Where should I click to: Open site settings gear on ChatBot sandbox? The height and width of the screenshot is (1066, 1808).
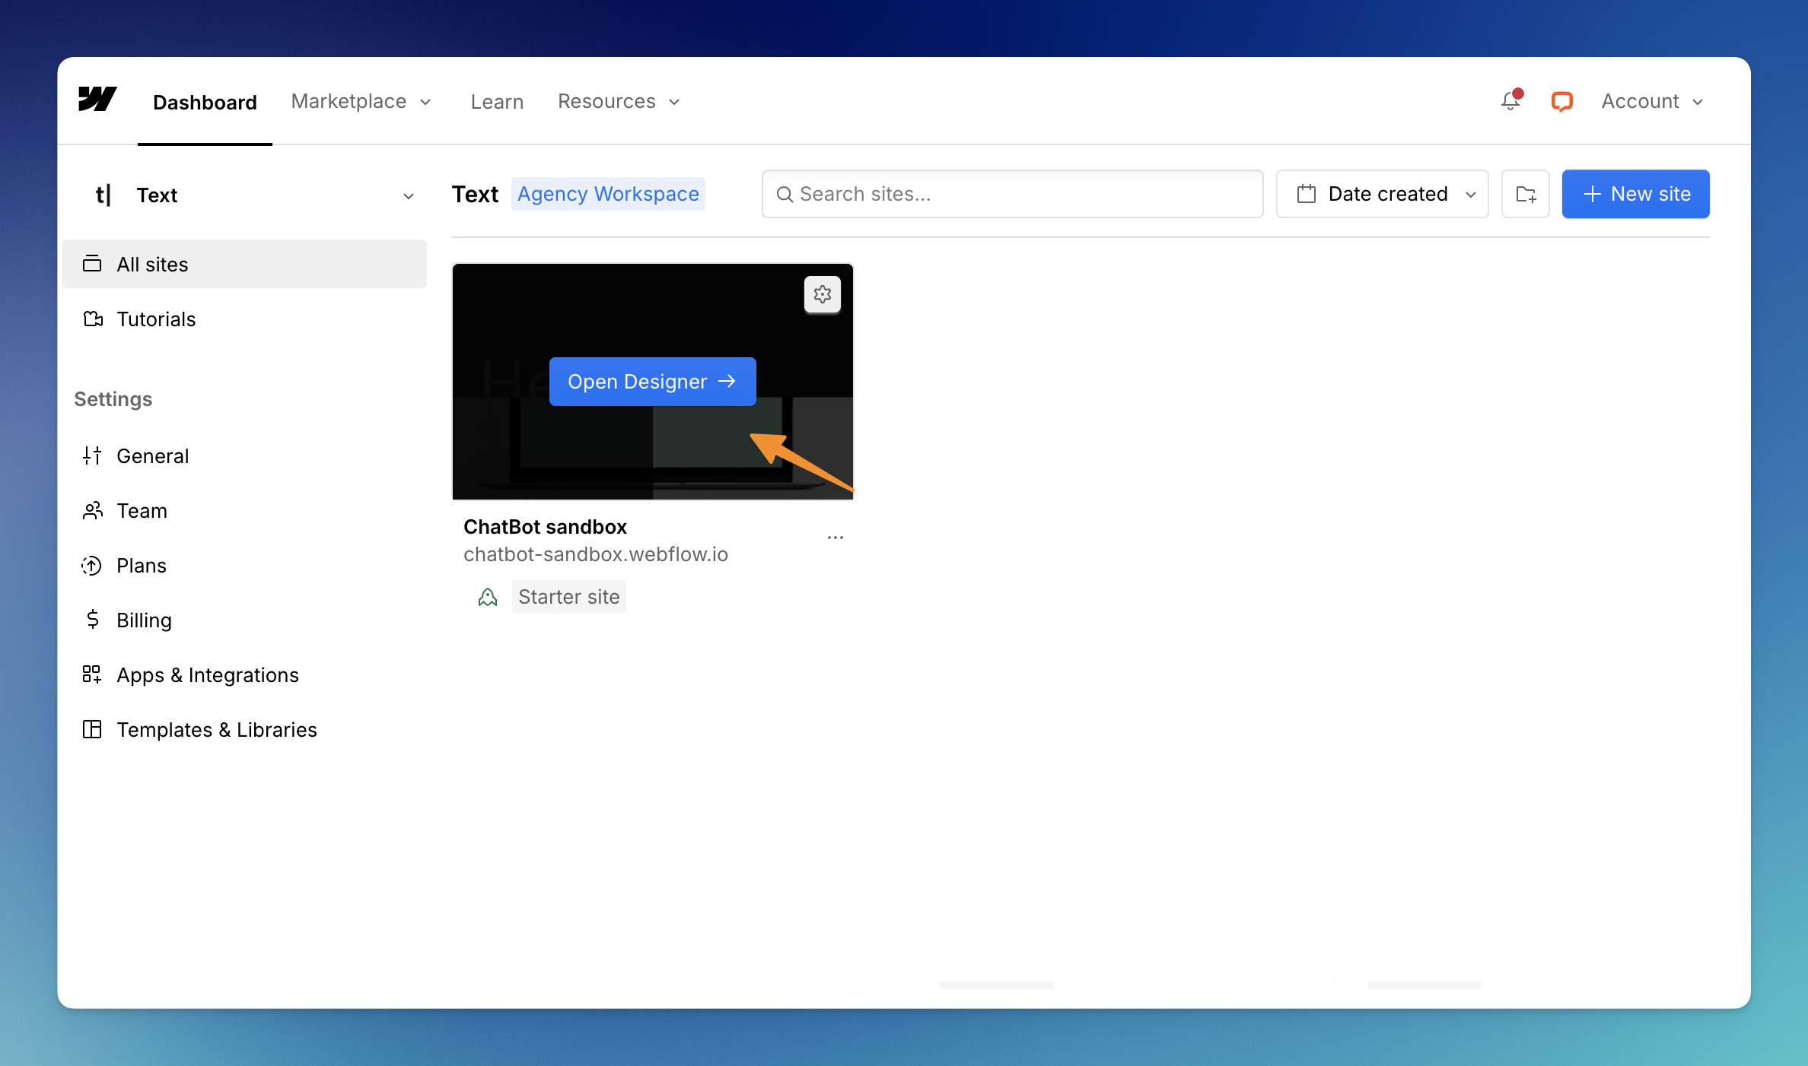(x=822, y=294)
